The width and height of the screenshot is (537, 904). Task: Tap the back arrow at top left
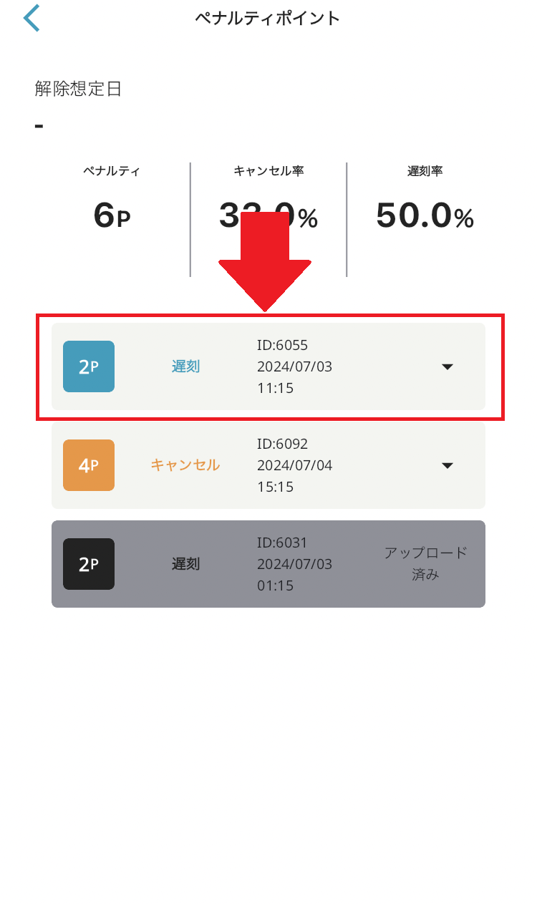coord(32,17)
